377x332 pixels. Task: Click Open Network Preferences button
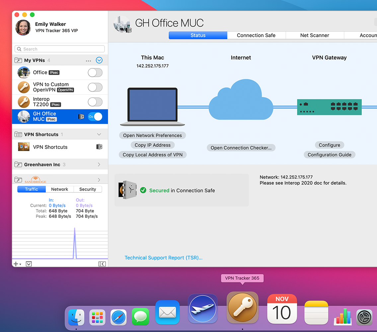(x=152, y=135)
